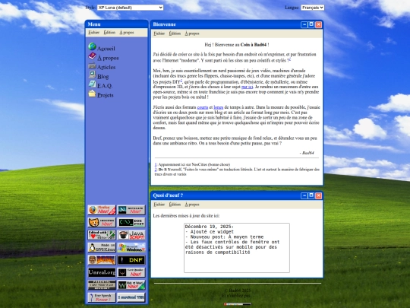Click the light blue text badge in bottom row

click(x=131, y=297)
